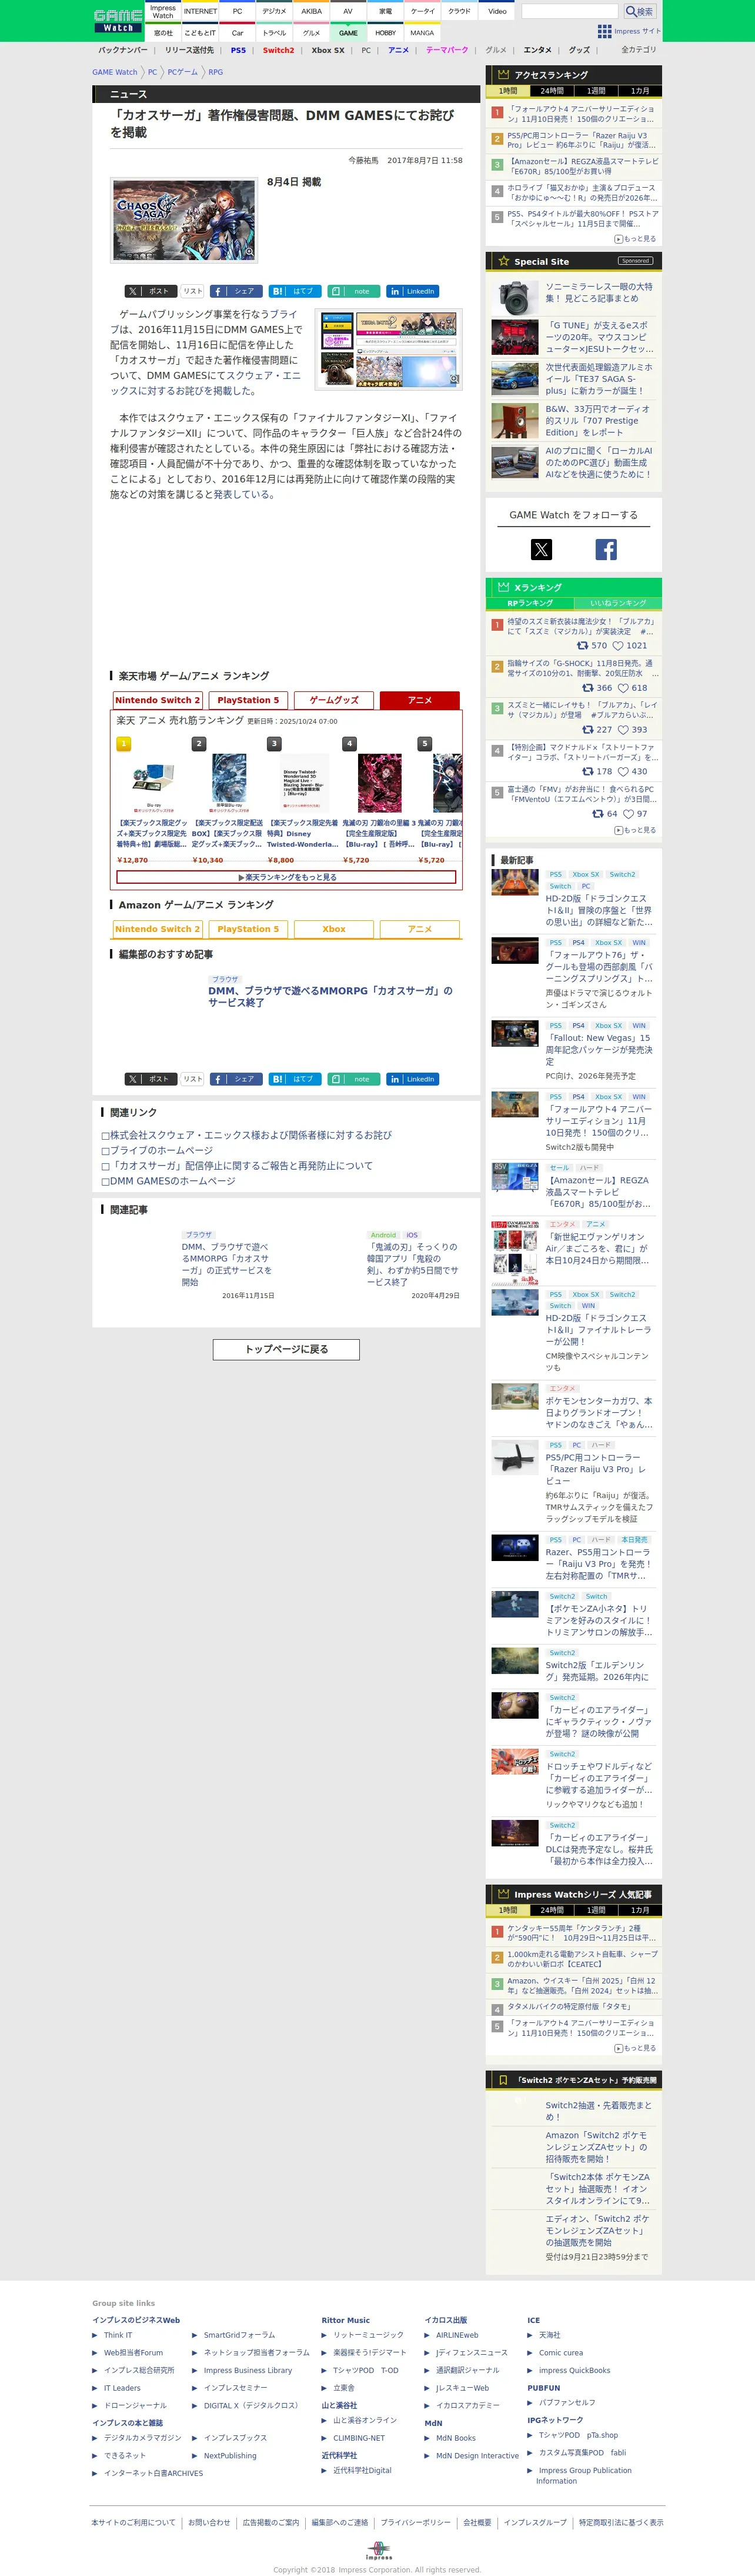Viewport: 755px width, 2576px height.
Task: Switch to the いいねランキング tab
Action: click(618, 603)
